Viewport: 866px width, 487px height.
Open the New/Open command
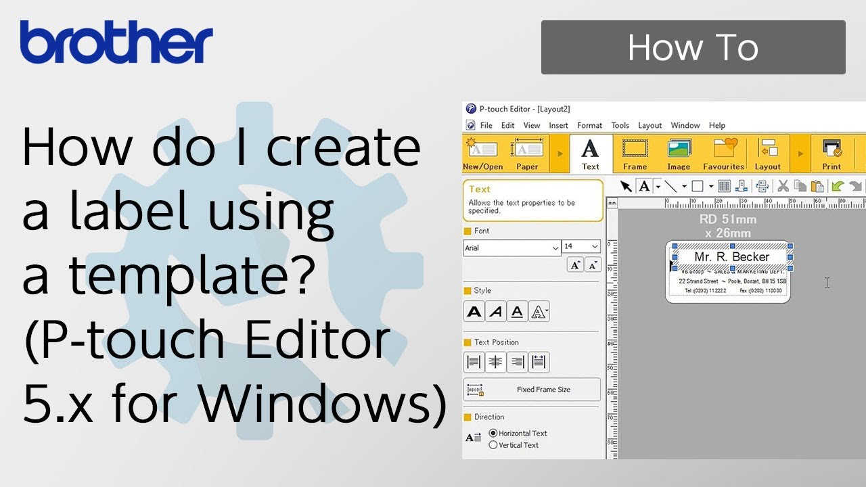tap(482, 154)
